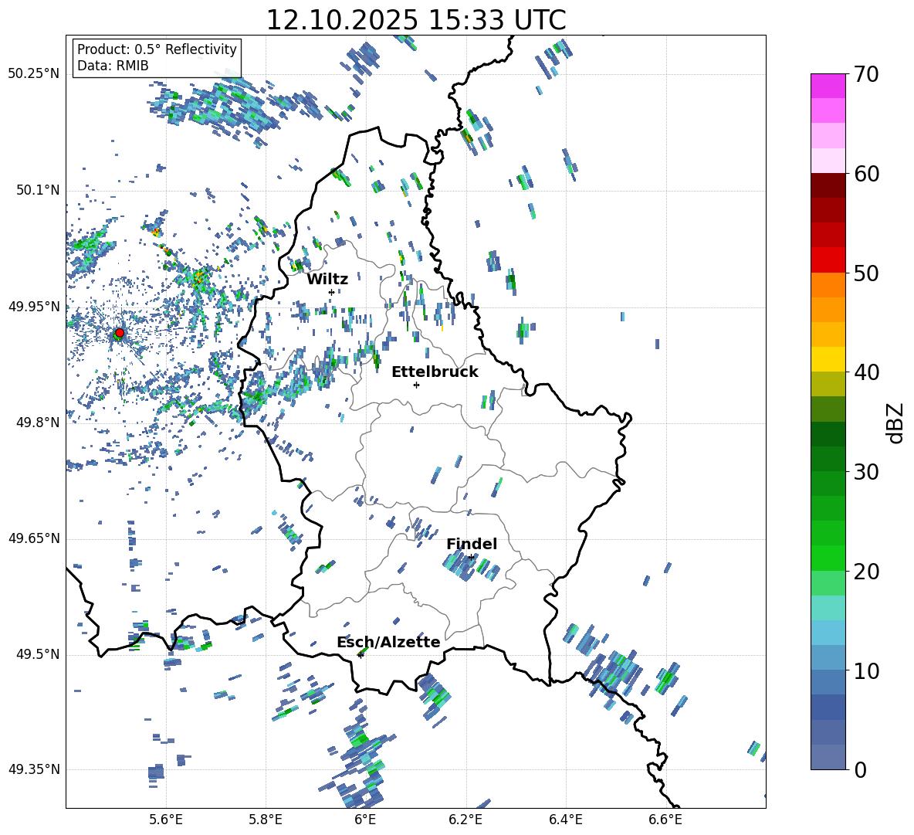
Task: Click the latitude label 50.25°N
Action: [34, 74]
